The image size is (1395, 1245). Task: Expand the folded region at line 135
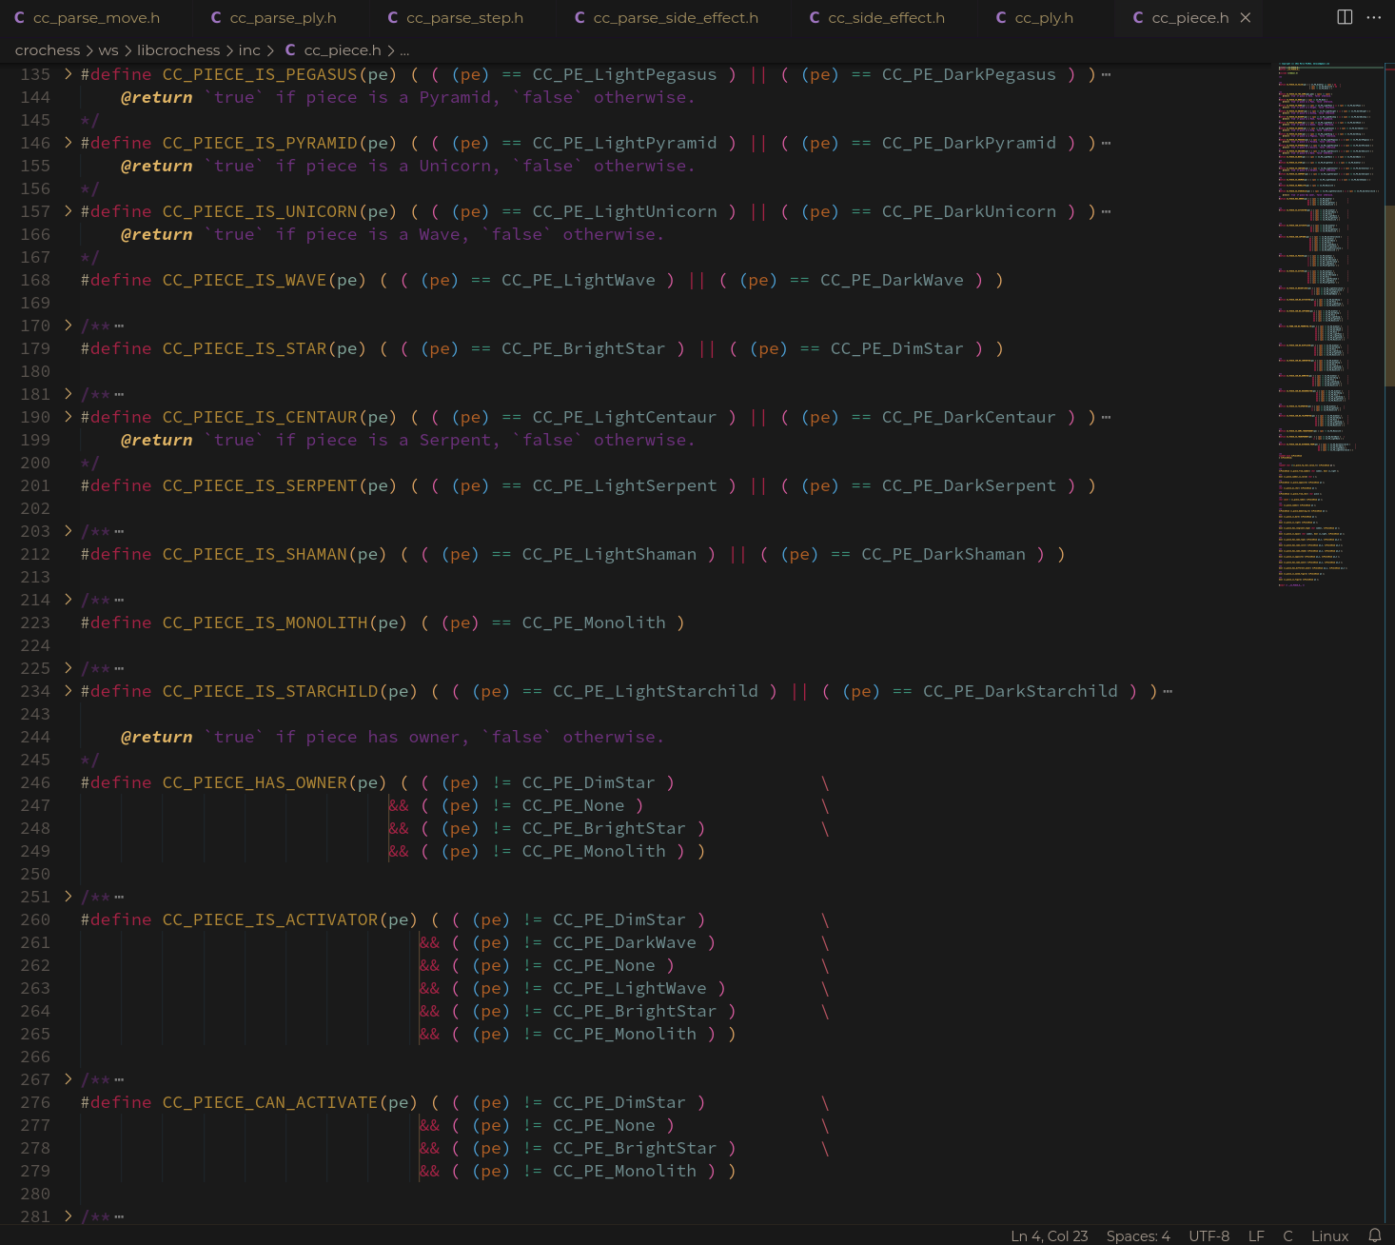point(67,72)
